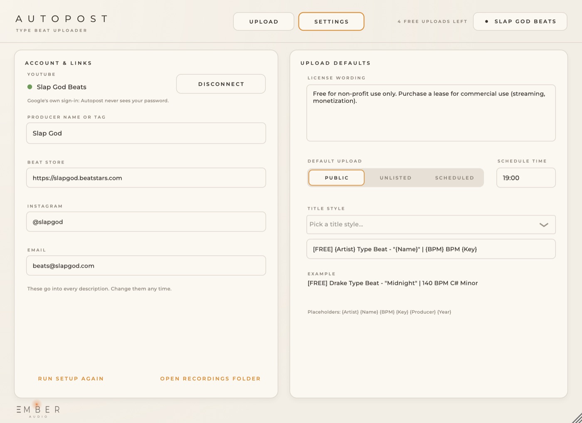Expand title style list via chevron arrow

(x=544, y=225)
